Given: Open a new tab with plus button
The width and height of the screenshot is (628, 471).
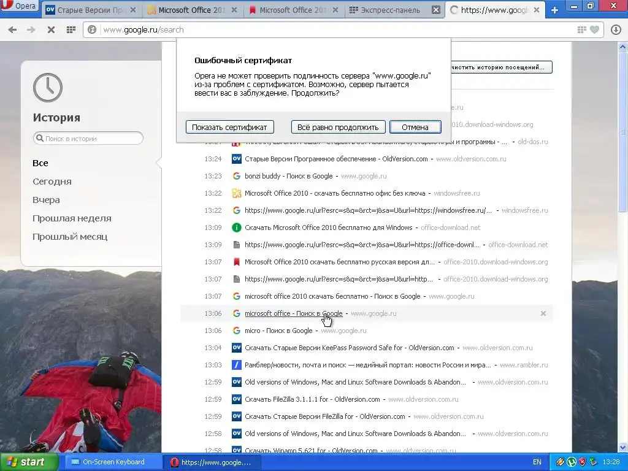Looking at the screenshot, I should 554,10.
